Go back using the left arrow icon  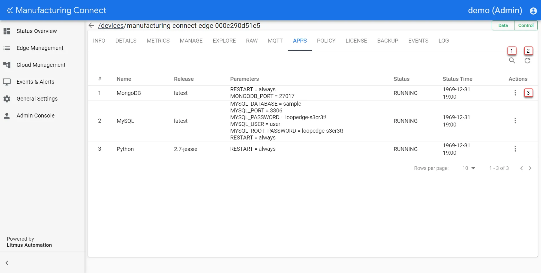(x=91, y=26)
